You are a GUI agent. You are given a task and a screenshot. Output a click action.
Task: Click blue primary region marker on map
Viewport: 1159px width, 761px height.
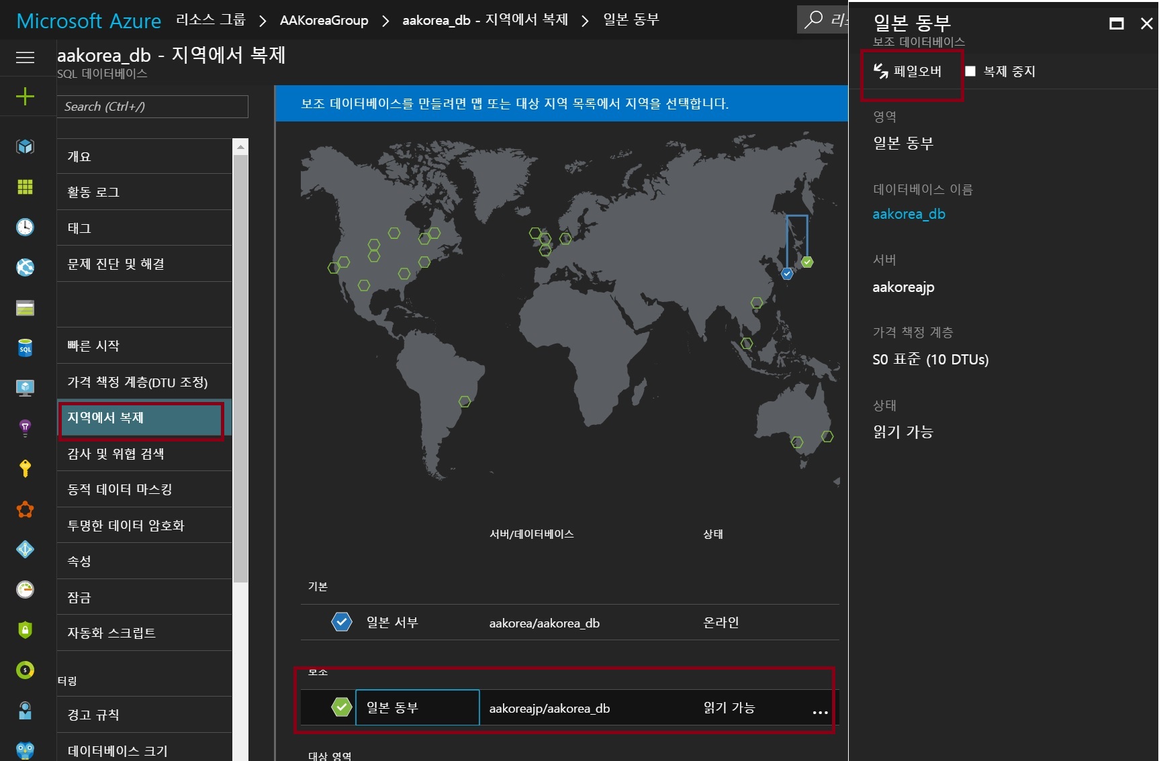click(787, 274)
